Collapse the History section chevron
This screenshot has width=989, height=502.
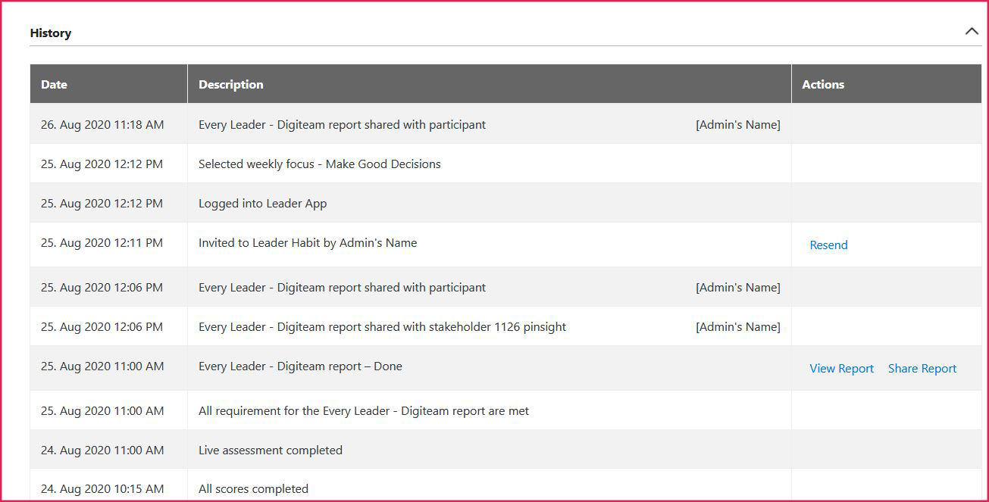(972, 32)
